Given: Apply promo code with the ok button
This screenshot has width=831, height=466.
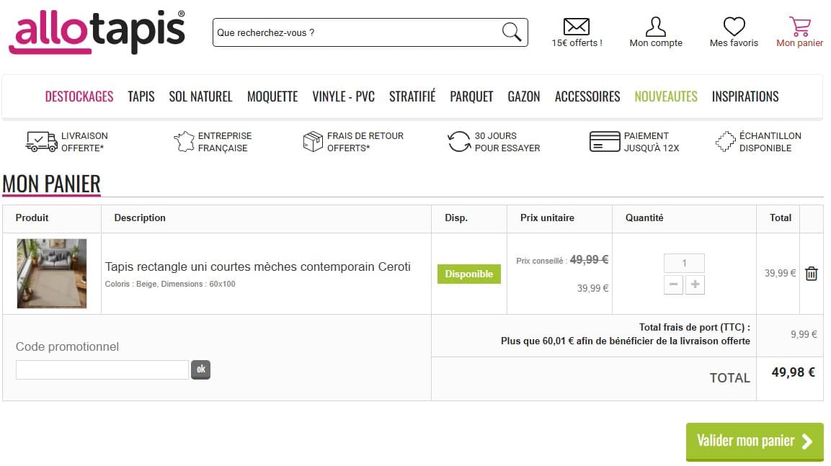Looking at the screenshot, I should click(200, 369).
